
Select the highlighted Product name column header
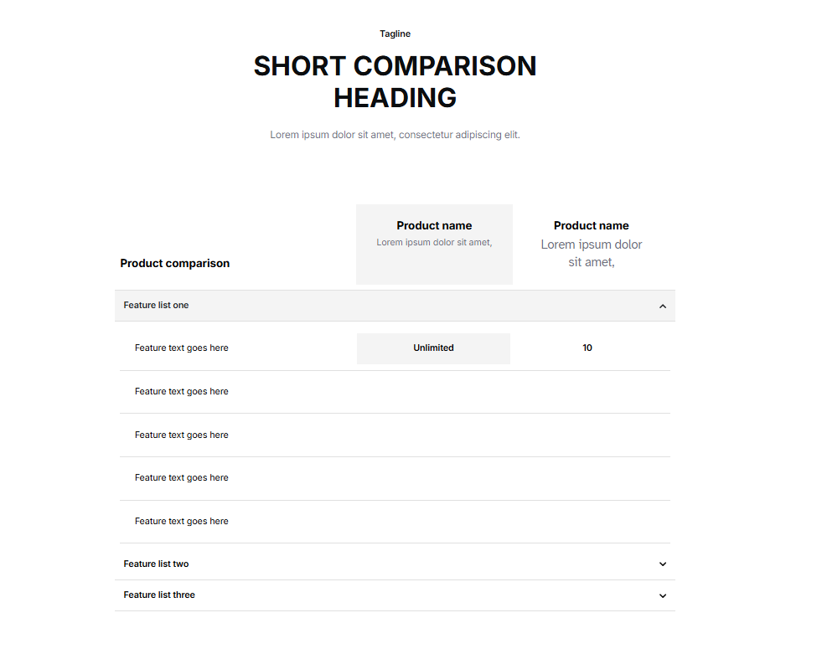click(434, 225)
